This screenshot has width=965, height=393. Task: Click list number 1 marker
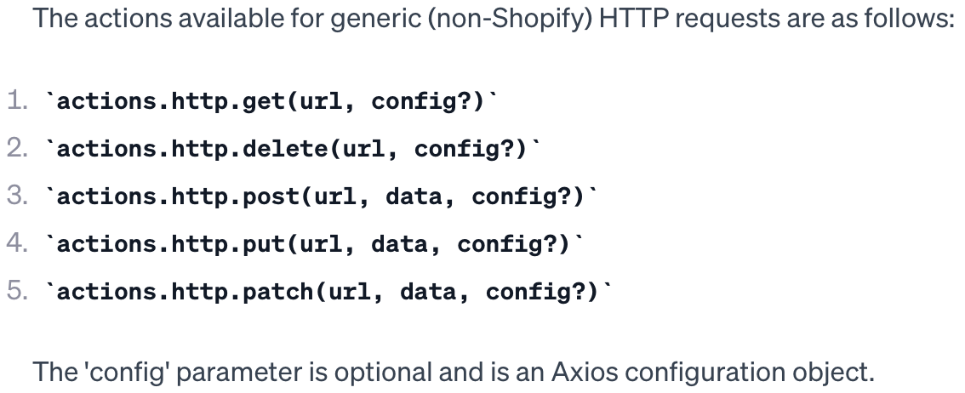point(17,101)
